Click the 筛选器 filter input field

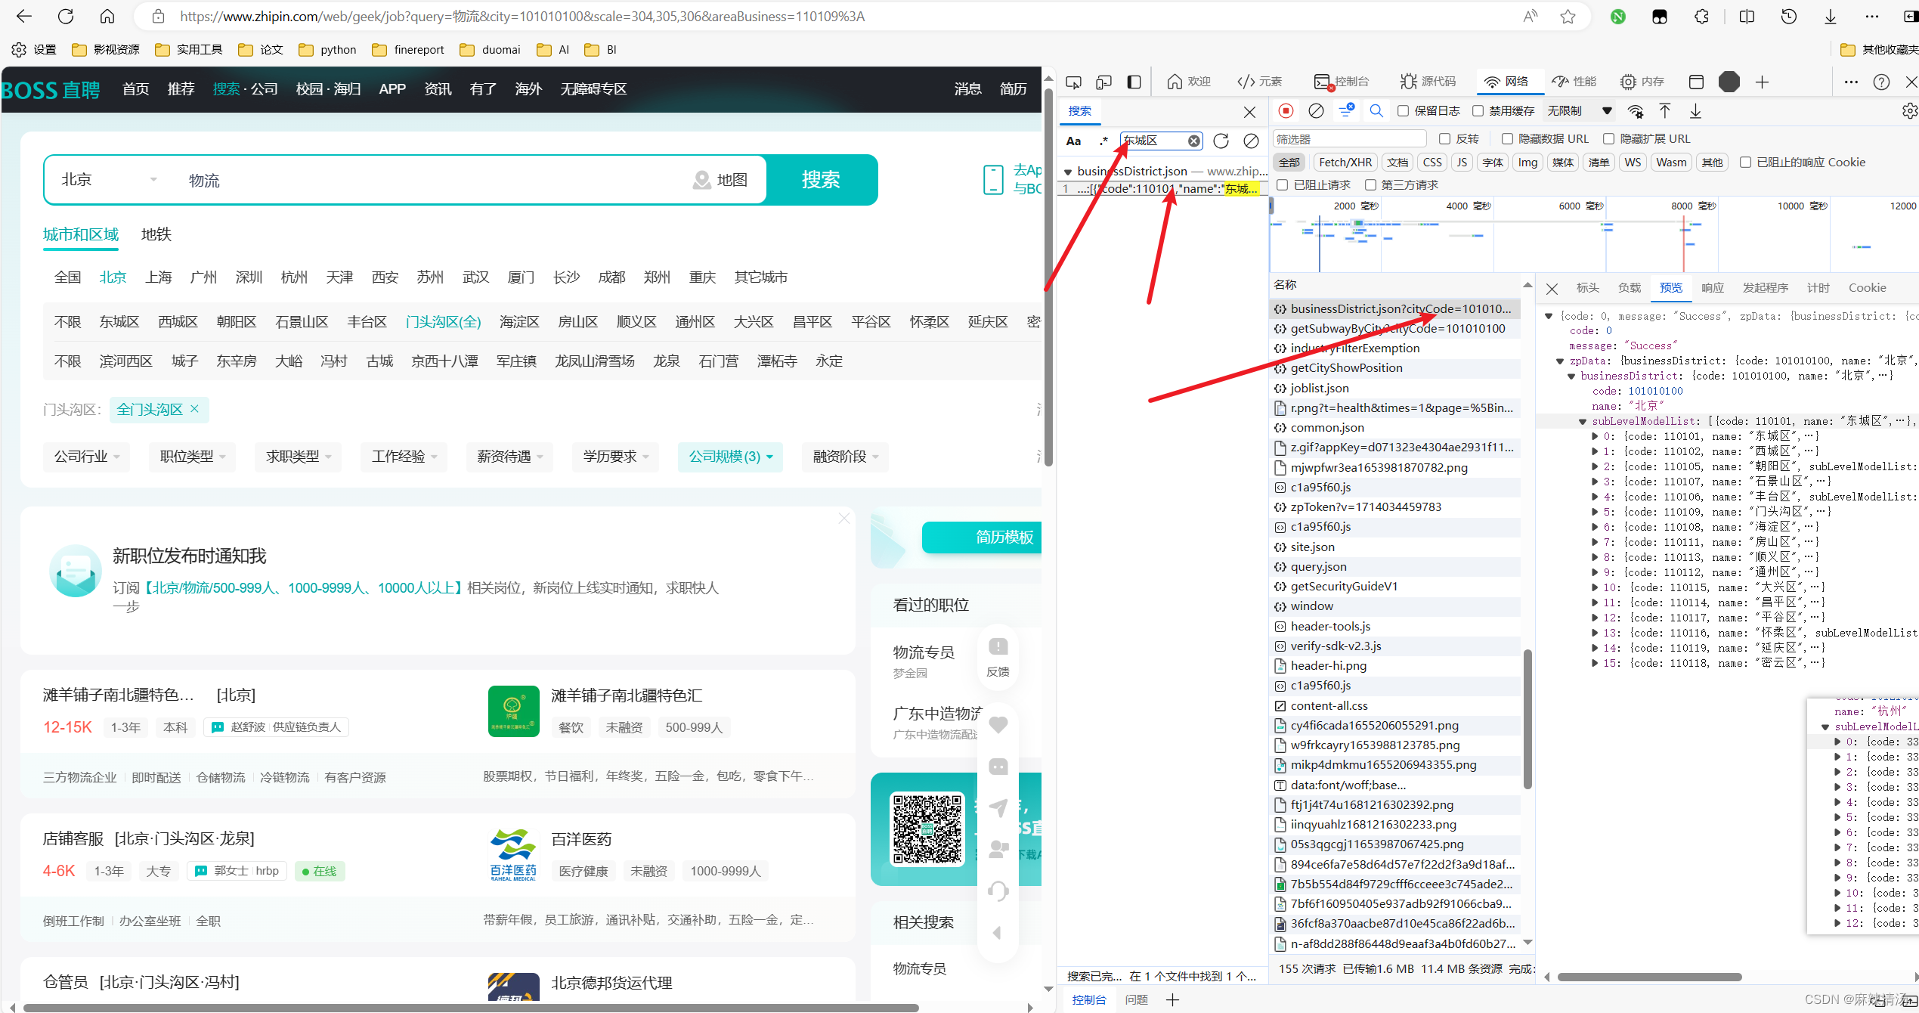tap(1349, 139)
